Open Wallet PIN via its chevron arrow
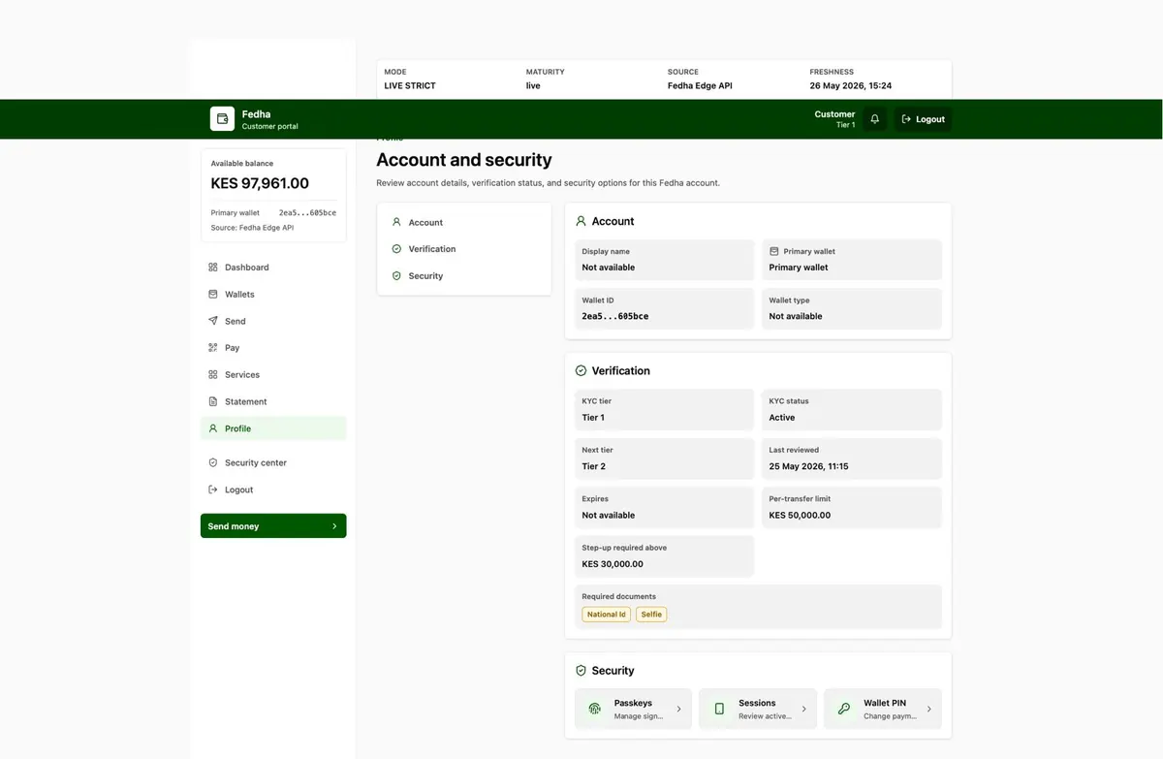The height and width of the screenshot is (759, 1163). pyautogui.click(x=928, y=710)
